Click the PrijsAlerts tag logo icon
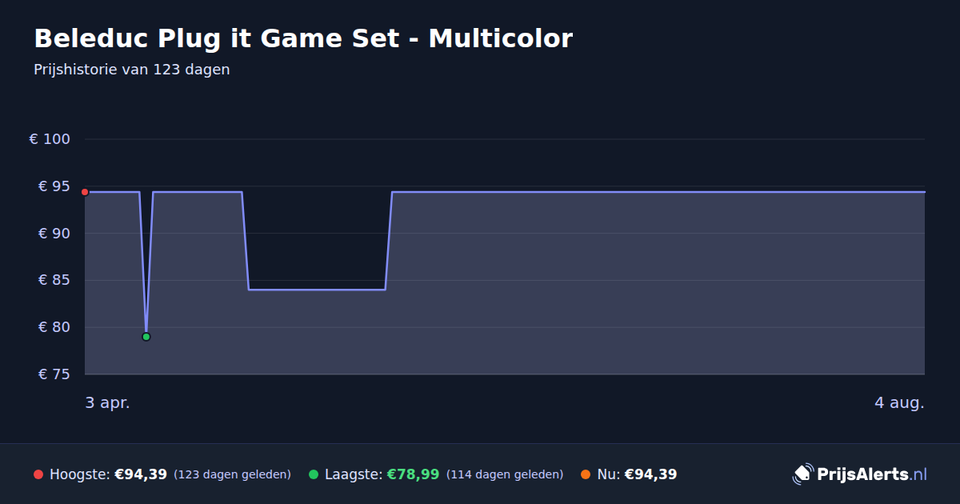The width and height of the screenshot is (960, 504). [x=802, y=474]
